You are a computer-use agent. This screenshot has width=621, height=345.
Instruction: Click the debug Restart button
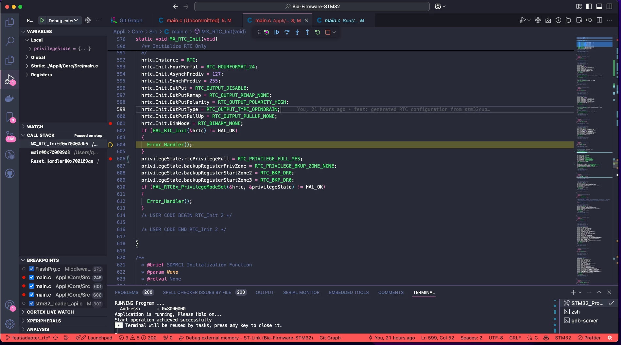(x=317, y=32)
